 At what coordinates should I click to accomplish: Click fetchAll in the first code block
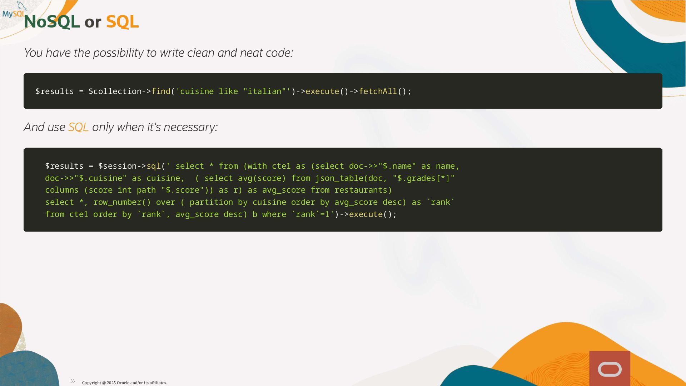(x=378, y=91)
